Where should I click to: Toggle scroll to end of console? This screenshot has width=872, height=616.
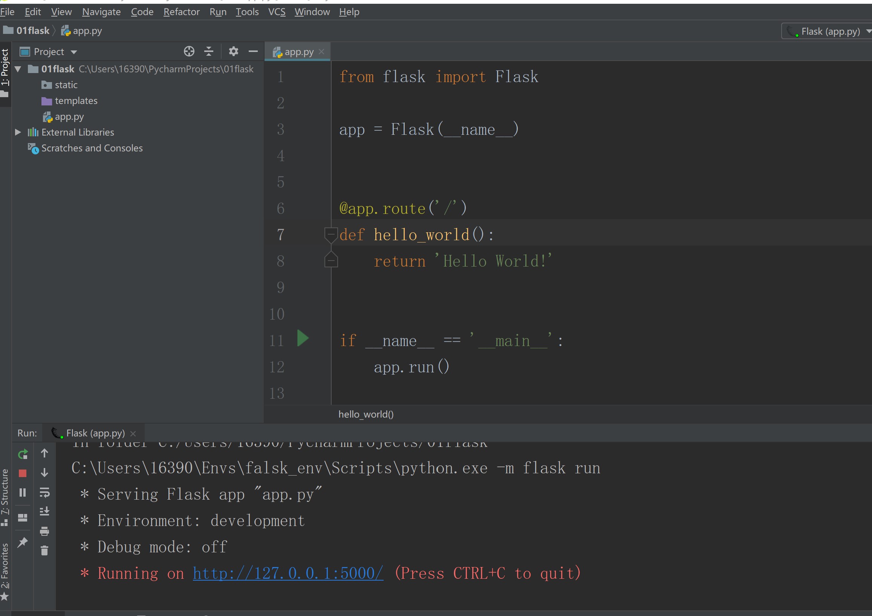pyautogui.click(x=44, y=511)
